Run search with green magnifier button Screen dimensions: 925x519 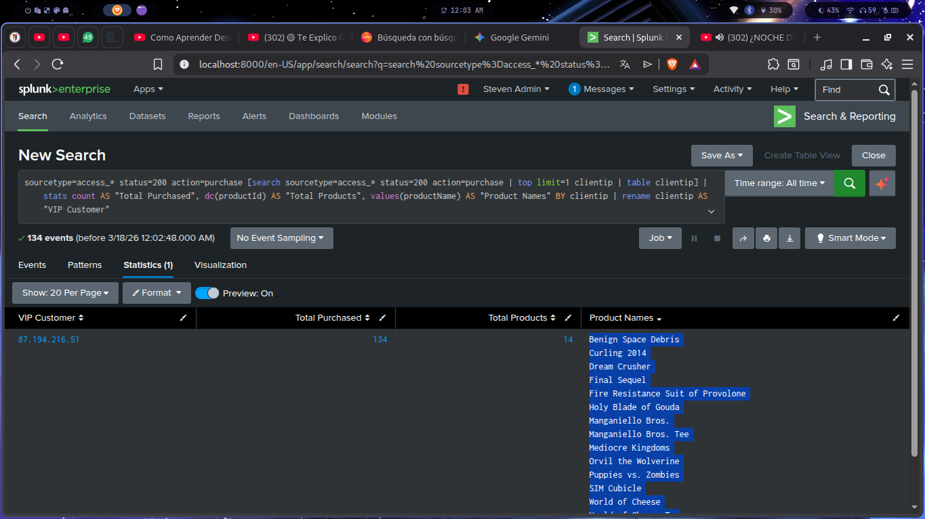[x=849, y=183]
